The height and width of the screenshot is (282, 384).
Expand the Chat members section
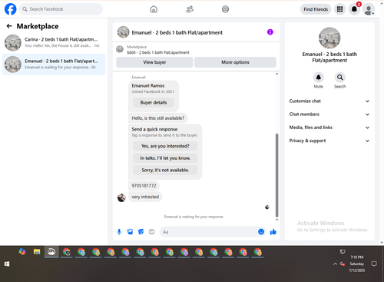coord(329,114)
